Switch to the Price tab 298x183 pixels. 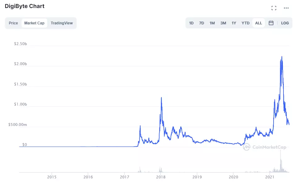[x=13, y=23]
